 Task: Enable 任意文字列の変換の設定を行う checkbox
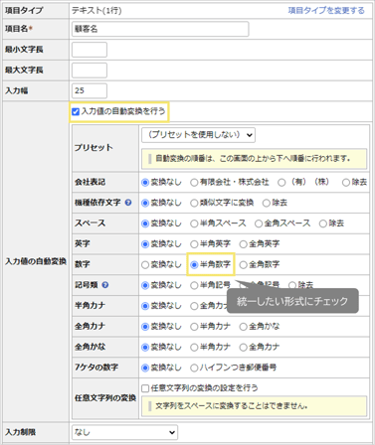tap(145, 388)
